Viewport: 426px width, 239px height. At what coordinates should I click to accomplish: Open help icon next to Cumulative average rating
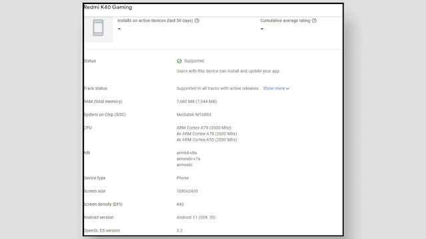pyautogui.click(x=314, y=21)
